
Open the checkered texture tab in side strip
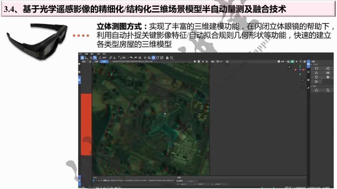click(308, 80)
